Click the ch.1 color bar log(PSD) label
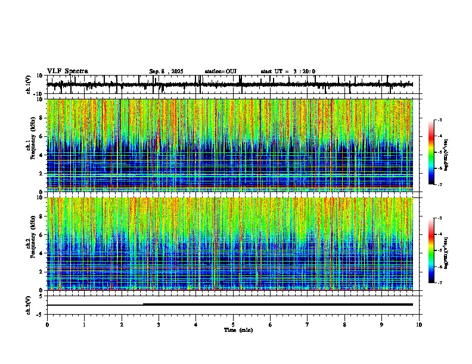The height and width of the screenshot is (364, 472). coord(446,155)
